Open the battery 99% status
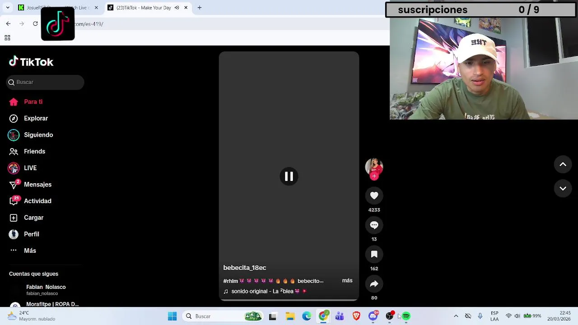 532,316
